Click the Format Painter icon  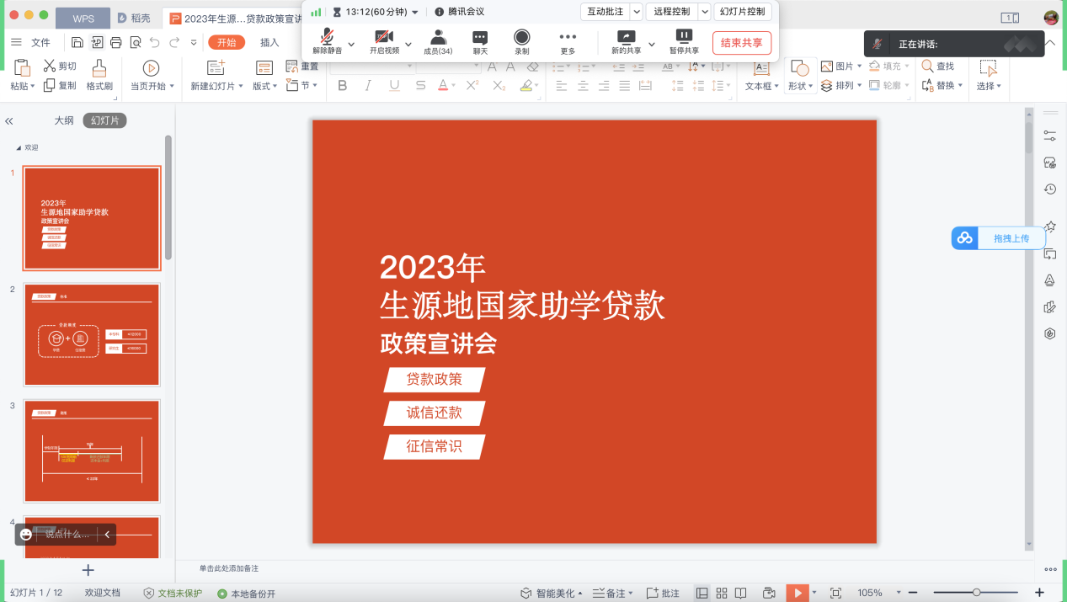[x=99, y=74]
